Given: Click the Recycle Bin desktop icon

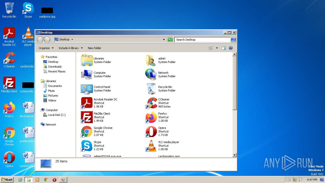Looking at the screenshot, I should [9, 10].
